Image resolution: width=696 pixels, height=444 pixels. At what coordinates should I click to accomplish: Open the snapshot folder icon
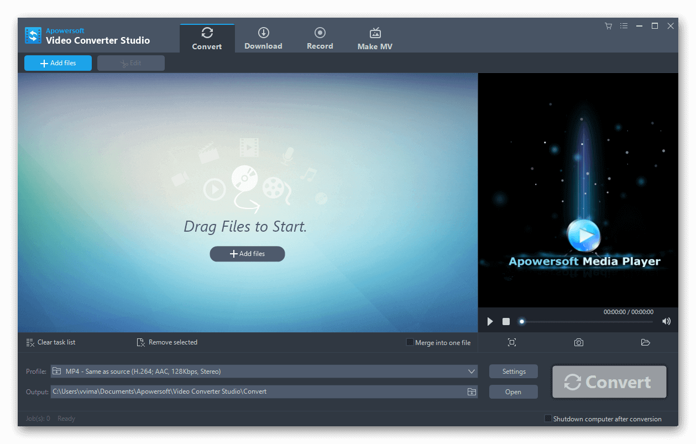[x=645, y=342]
